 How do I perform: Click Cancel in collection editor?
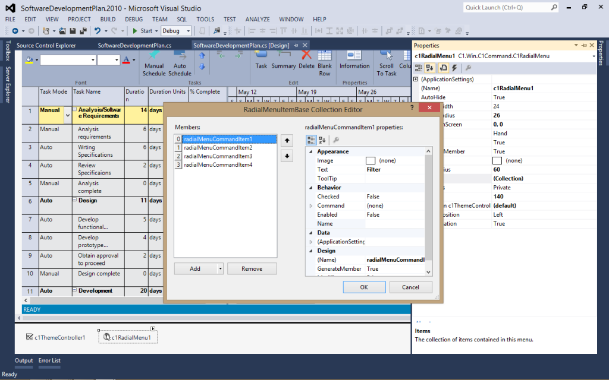(x=410, y=287)
